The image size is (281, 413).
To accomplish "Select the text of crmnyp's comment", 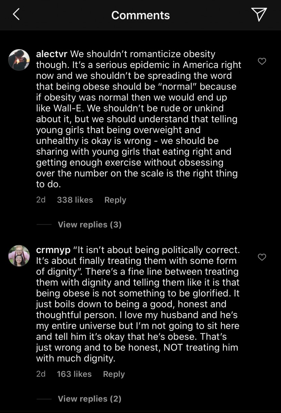I will tap(138, 303).
